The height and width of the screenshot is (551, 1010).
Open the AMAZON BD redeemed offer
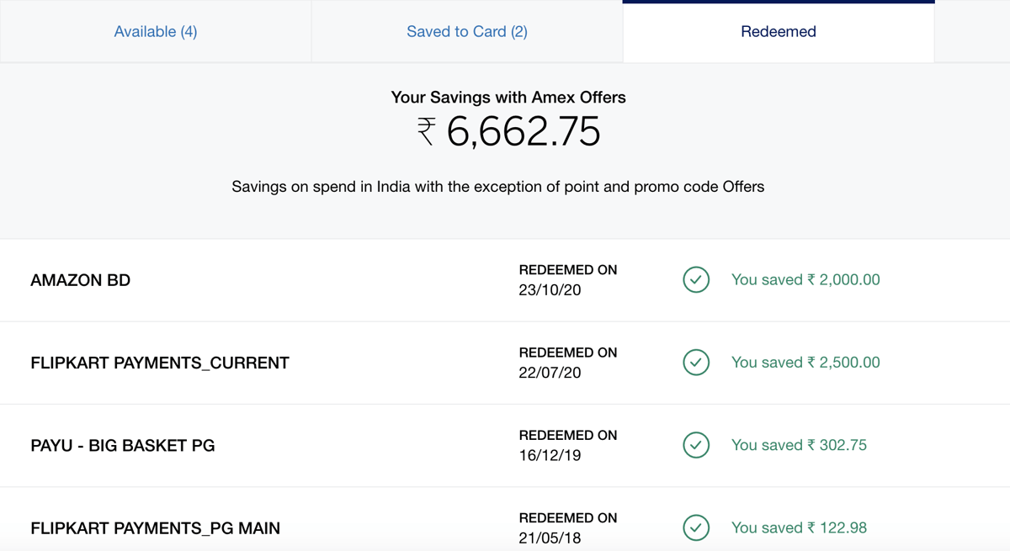coord(81,280)
